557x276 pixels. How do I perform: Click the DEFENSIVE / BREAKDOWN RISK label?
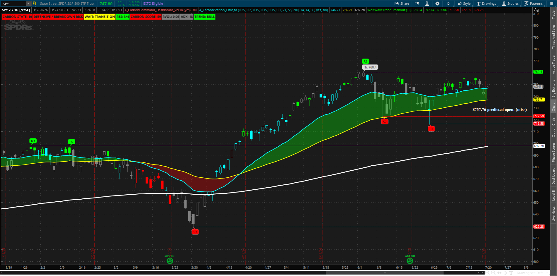coord(58,17)
